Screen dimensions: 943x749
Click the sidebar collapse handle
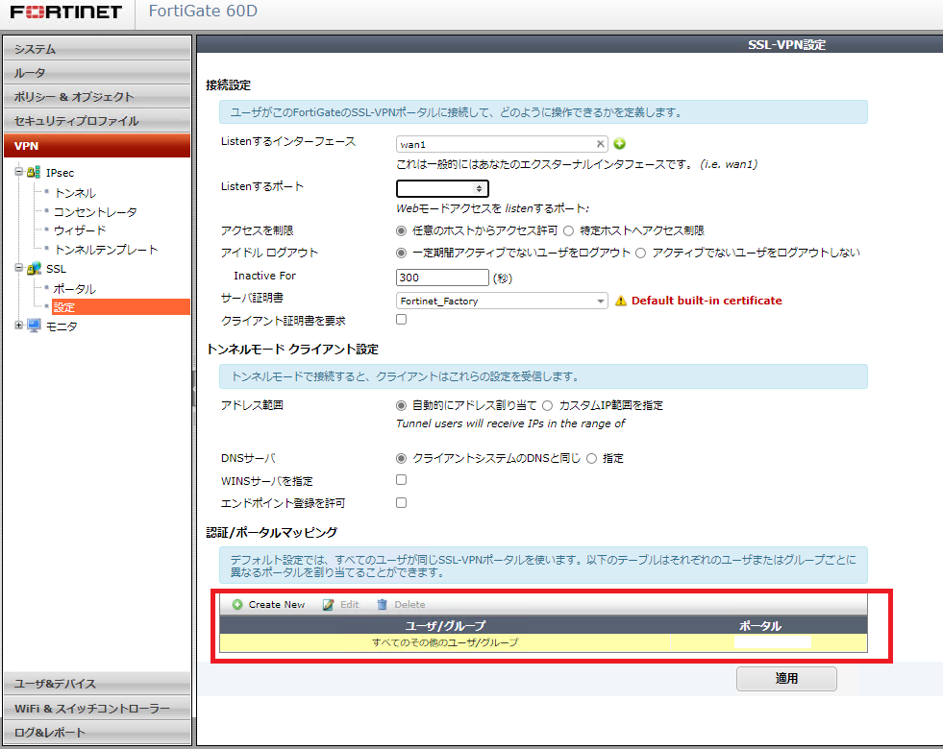[193, 389]
